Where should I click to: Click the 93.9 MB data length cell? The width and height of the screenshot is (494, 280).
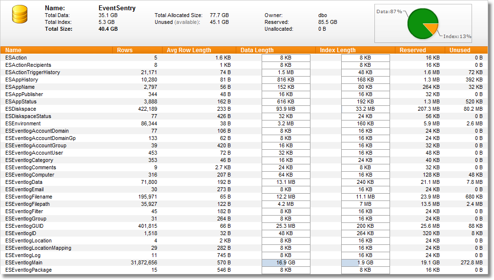tap(286, 109)
